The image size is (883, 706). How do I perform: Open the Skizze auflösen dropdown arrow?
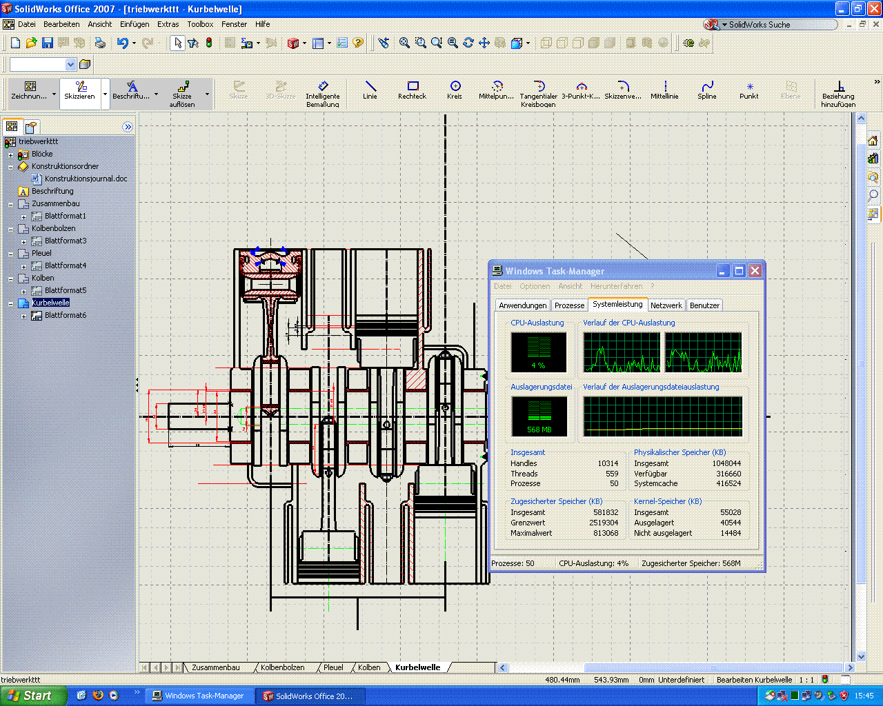[207, 94]
